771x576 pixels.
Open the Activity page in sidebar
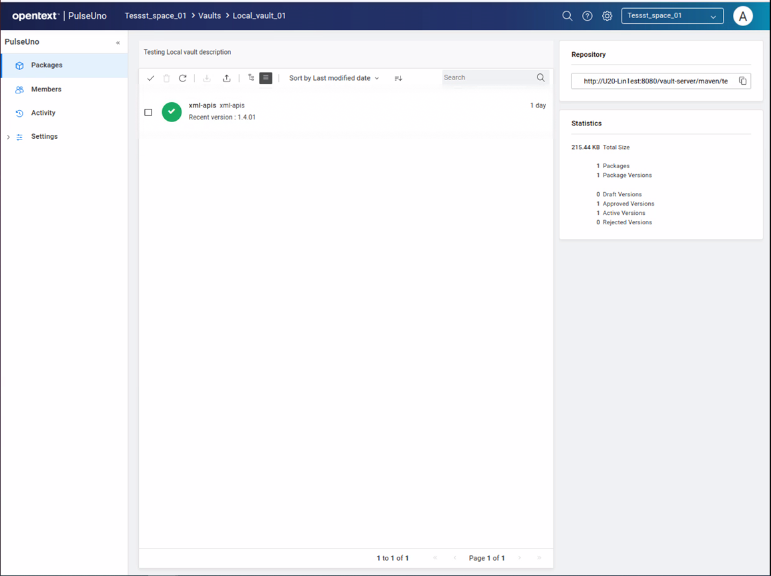pyautogui.click(x=43, y=113)
